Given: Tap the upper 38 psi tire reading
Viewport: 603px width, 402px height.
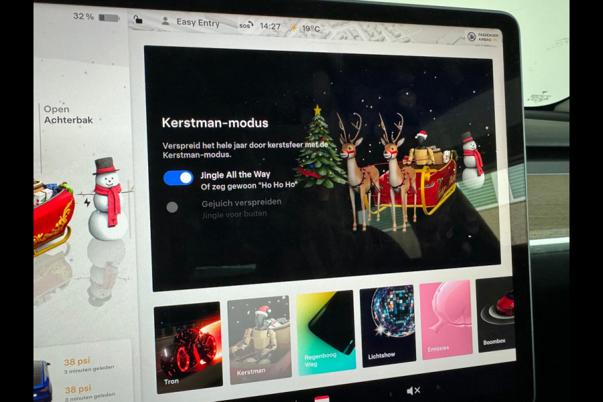Looking at the screenshot, I should [x=77, y=362].
